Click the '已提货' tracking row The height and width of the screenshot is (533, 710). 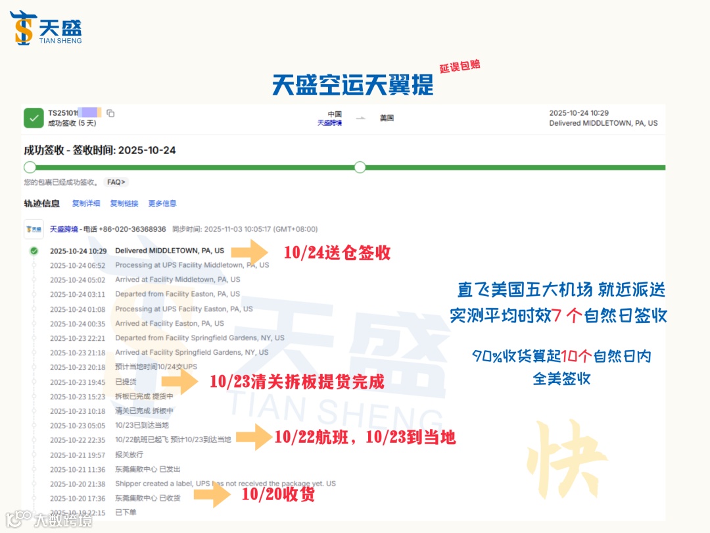[x=93, y=382]
